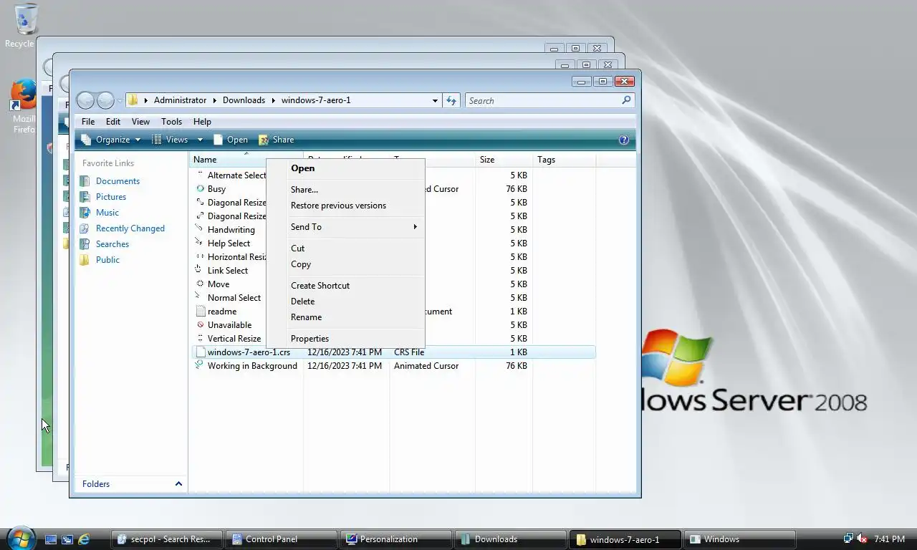
Task: Click the search magnifier icon
Action: 626,100
